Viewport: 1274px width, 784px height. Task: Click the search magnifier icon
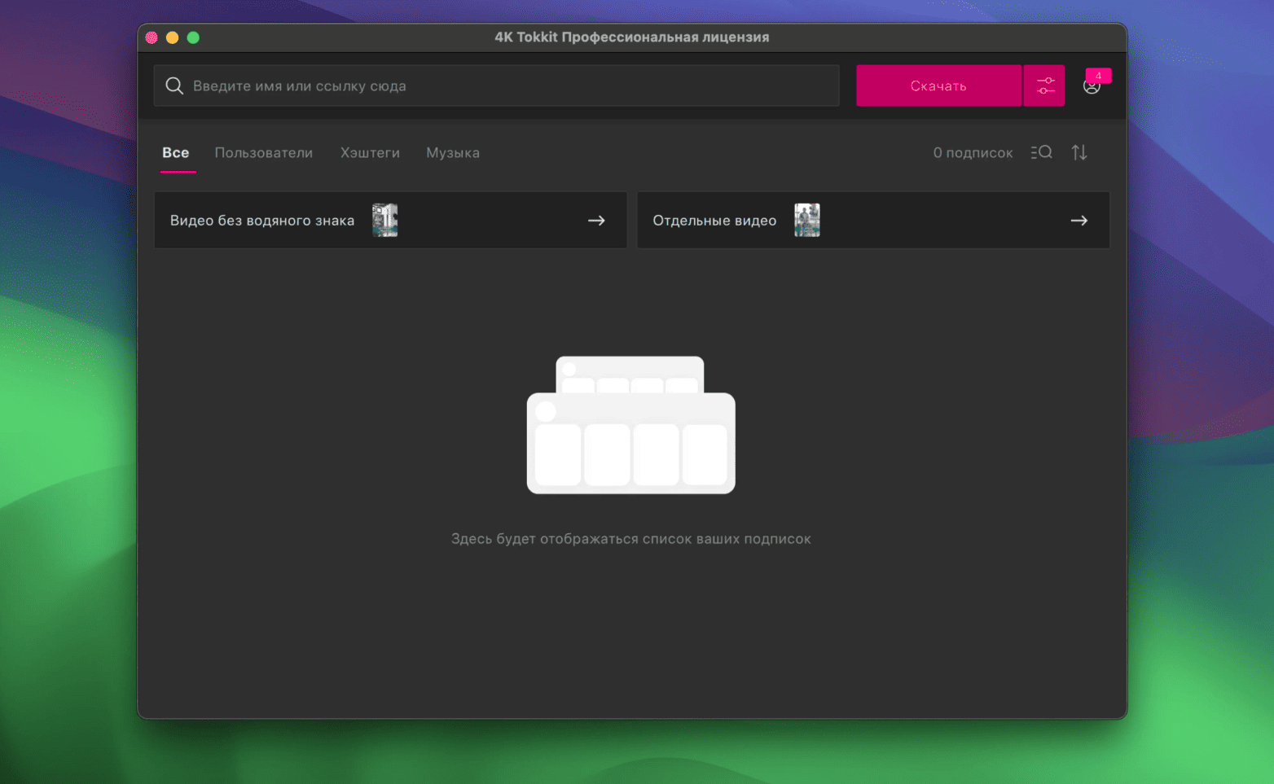tap(174, 85)
